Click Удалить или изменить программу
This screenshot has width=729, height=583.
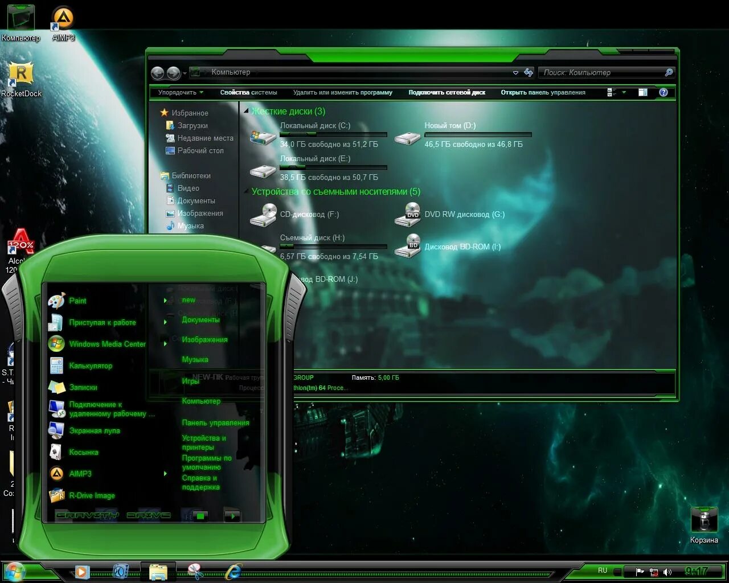pos(343,92)
